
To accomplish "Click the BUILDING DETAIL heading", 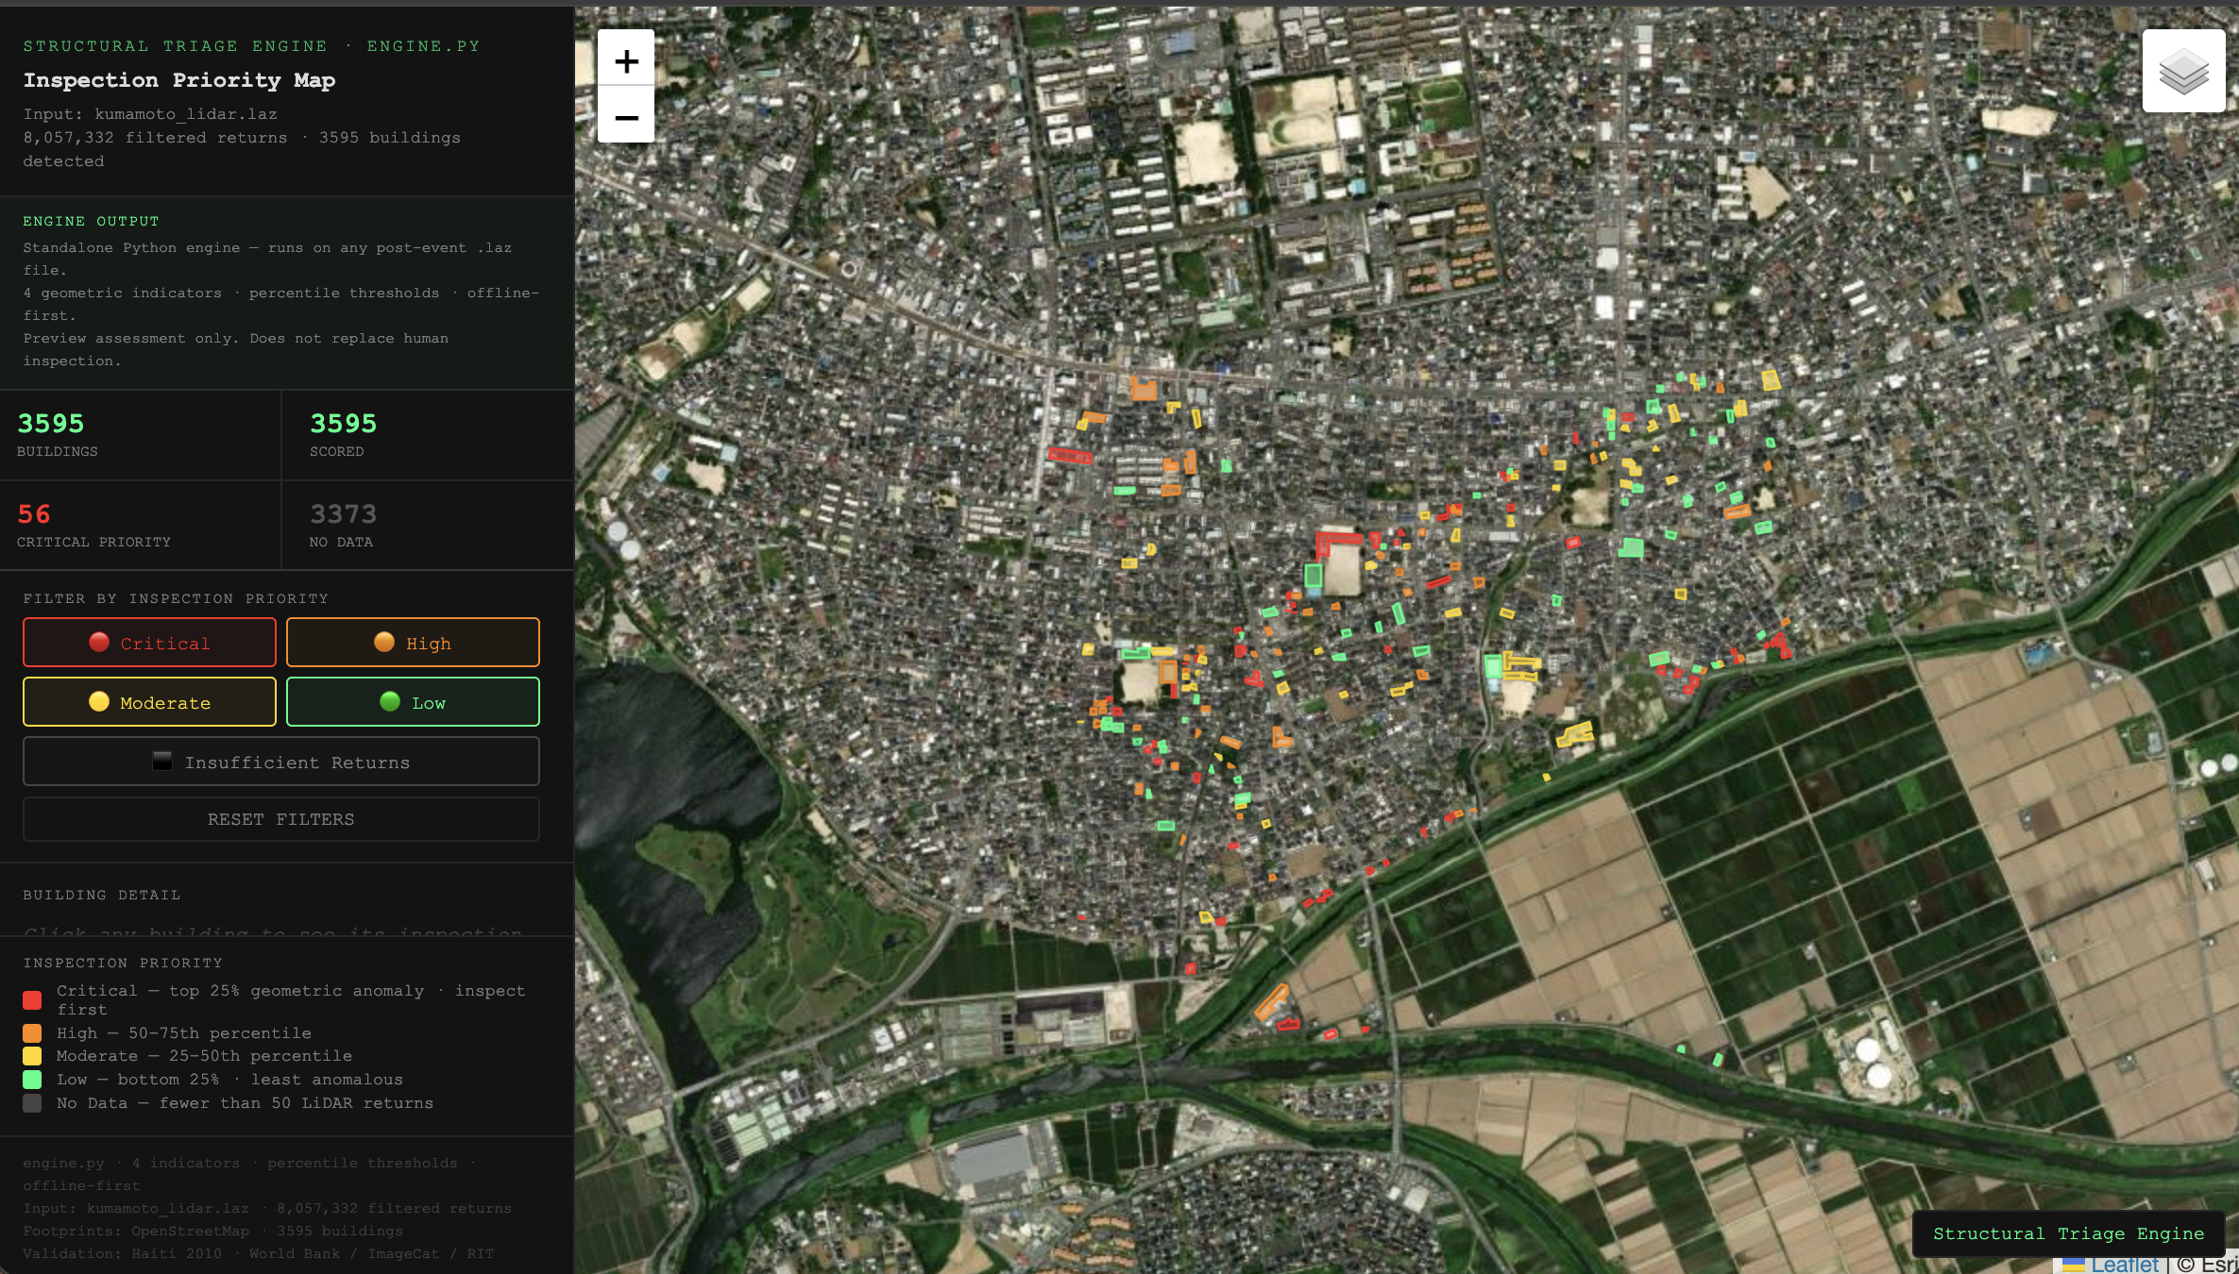I will 102,895.
